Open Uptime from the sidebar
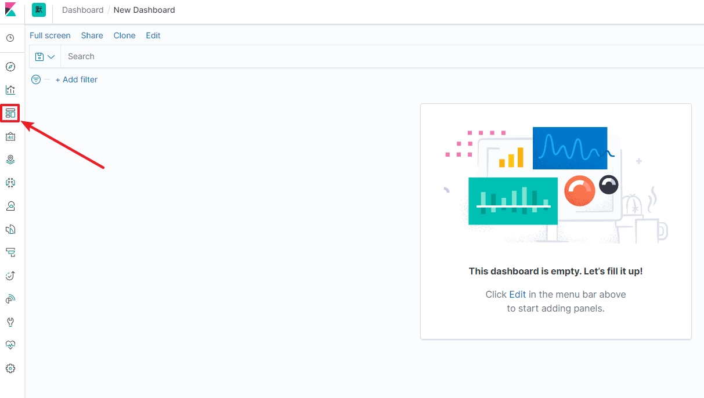 click(x=10, y=276)
